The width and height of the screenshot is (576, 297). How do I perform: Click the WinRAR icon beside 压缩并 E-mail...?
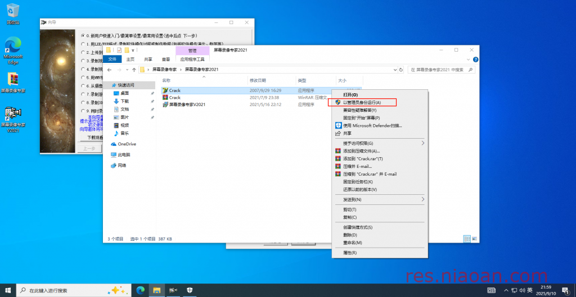point(338,166)
